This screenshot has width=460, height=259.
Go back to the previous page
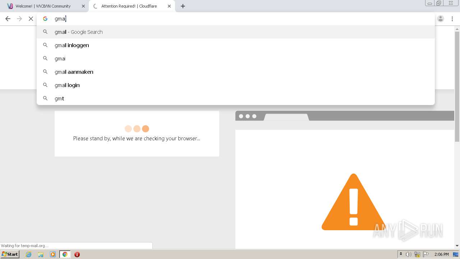coord(8,19)
